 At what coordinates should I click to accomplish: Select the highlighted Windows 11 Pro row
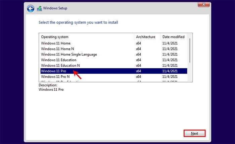[x=114, y=71]
